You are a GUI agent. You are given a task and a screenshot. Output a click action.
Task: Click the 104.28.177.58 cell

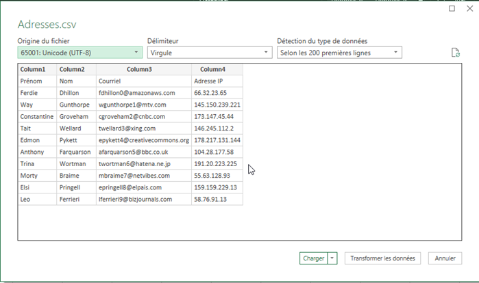click(x=217, y=152)
